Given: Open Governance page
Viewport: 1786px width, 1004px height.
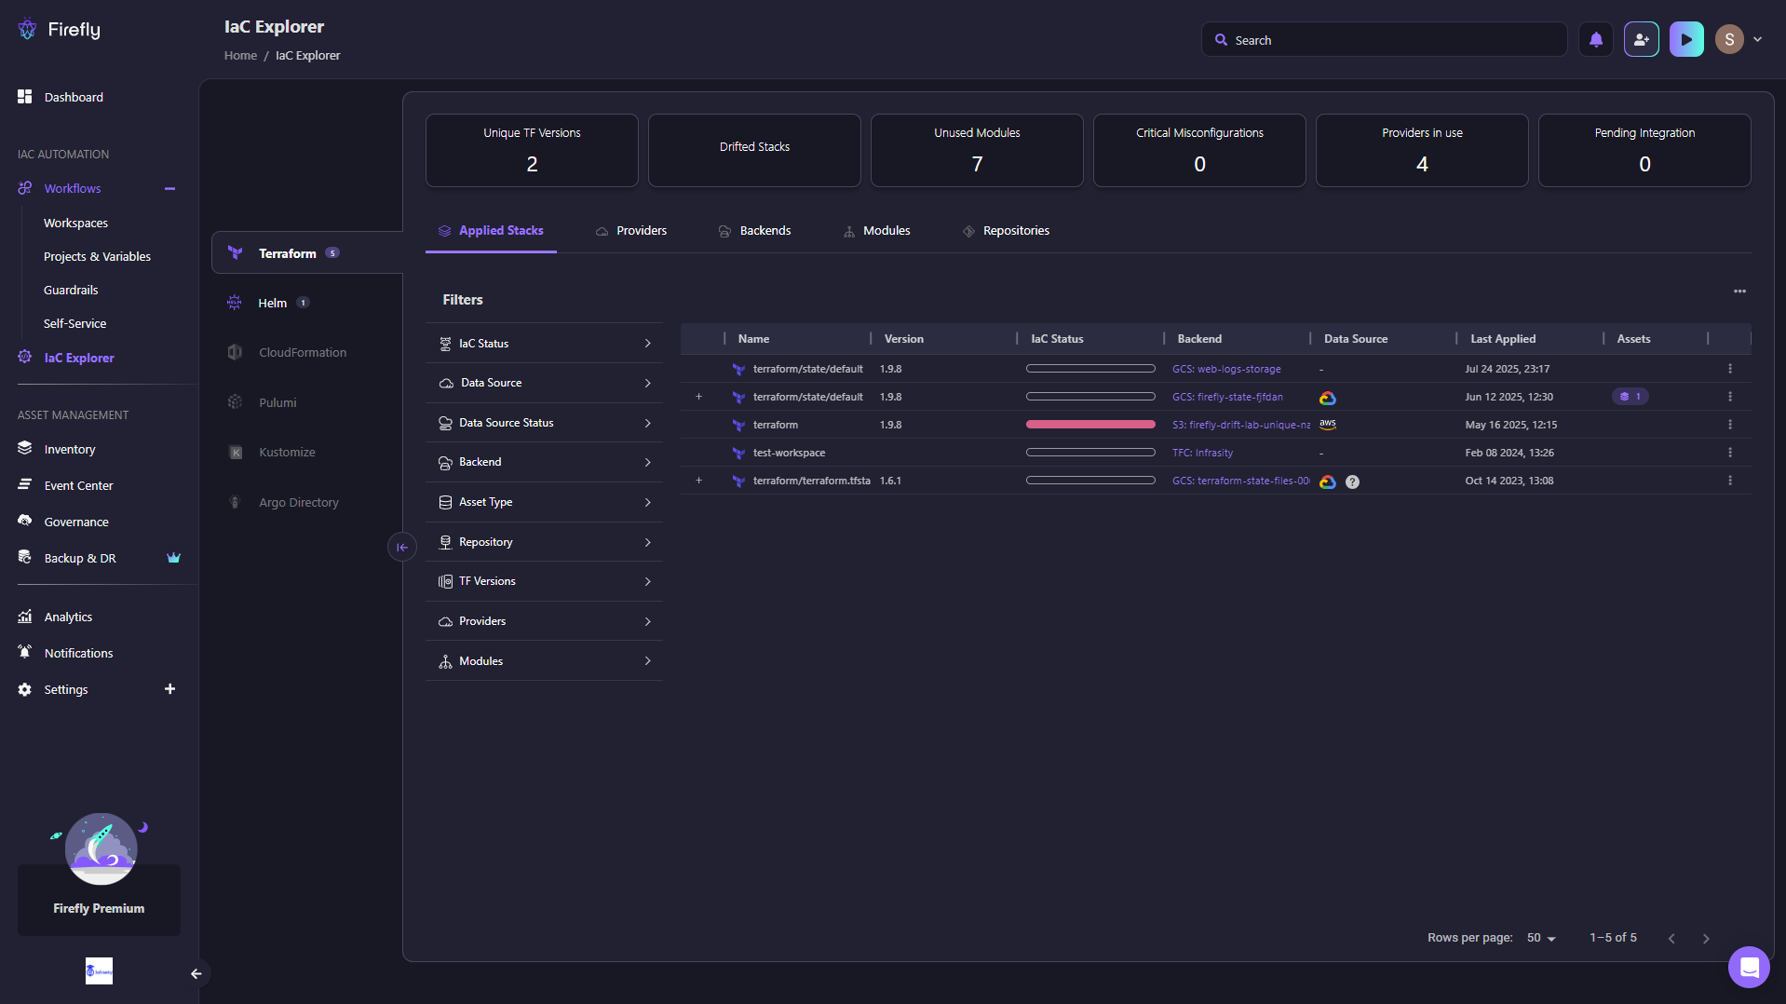Looking at the screenshot, I should (x=76, y=522).
